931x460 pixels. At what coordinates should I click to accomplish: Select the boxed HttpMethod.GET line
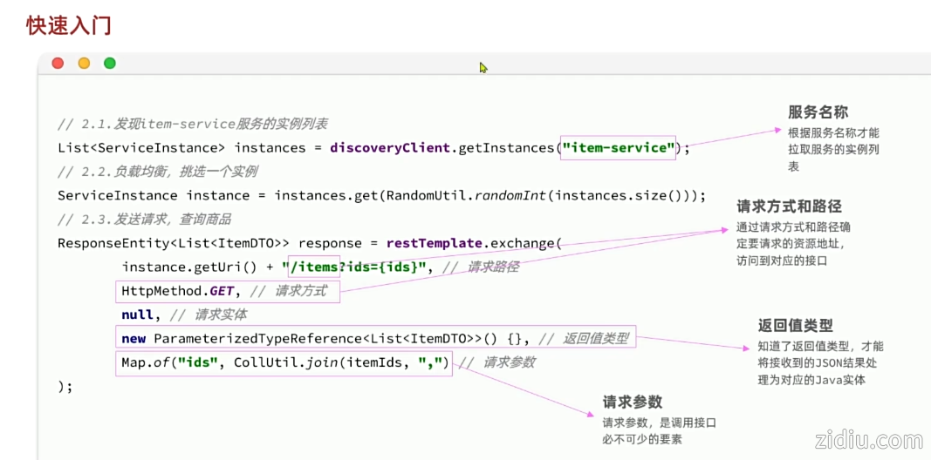(227, 291)
